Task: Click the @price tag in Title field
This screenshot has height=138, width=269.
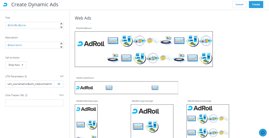Action: 22,25
